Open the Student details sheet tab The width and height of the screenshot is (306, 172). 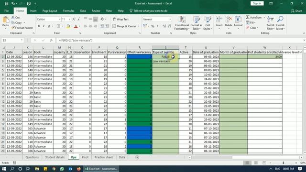55,157
